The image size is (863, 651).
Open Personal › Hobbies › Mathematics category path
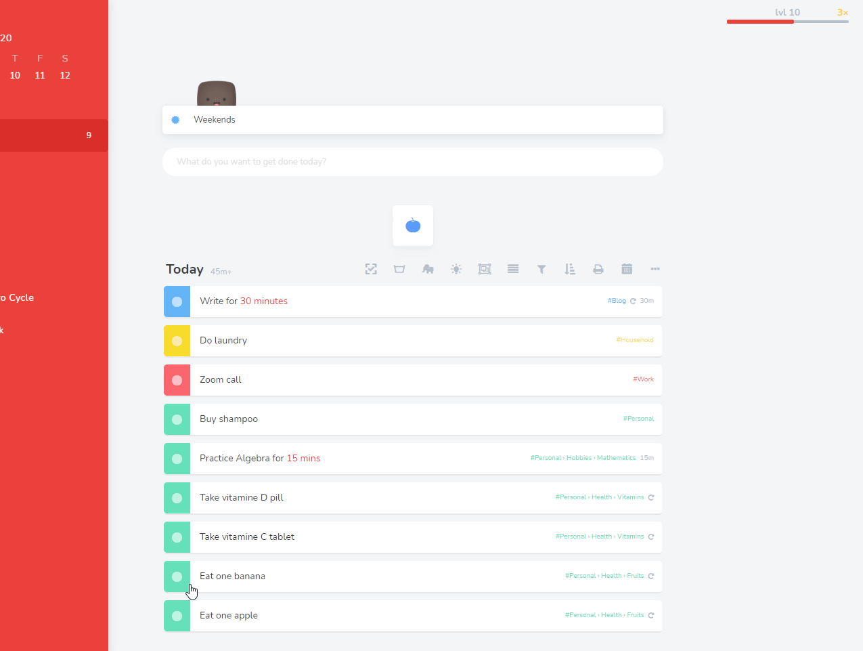[583, 458]
